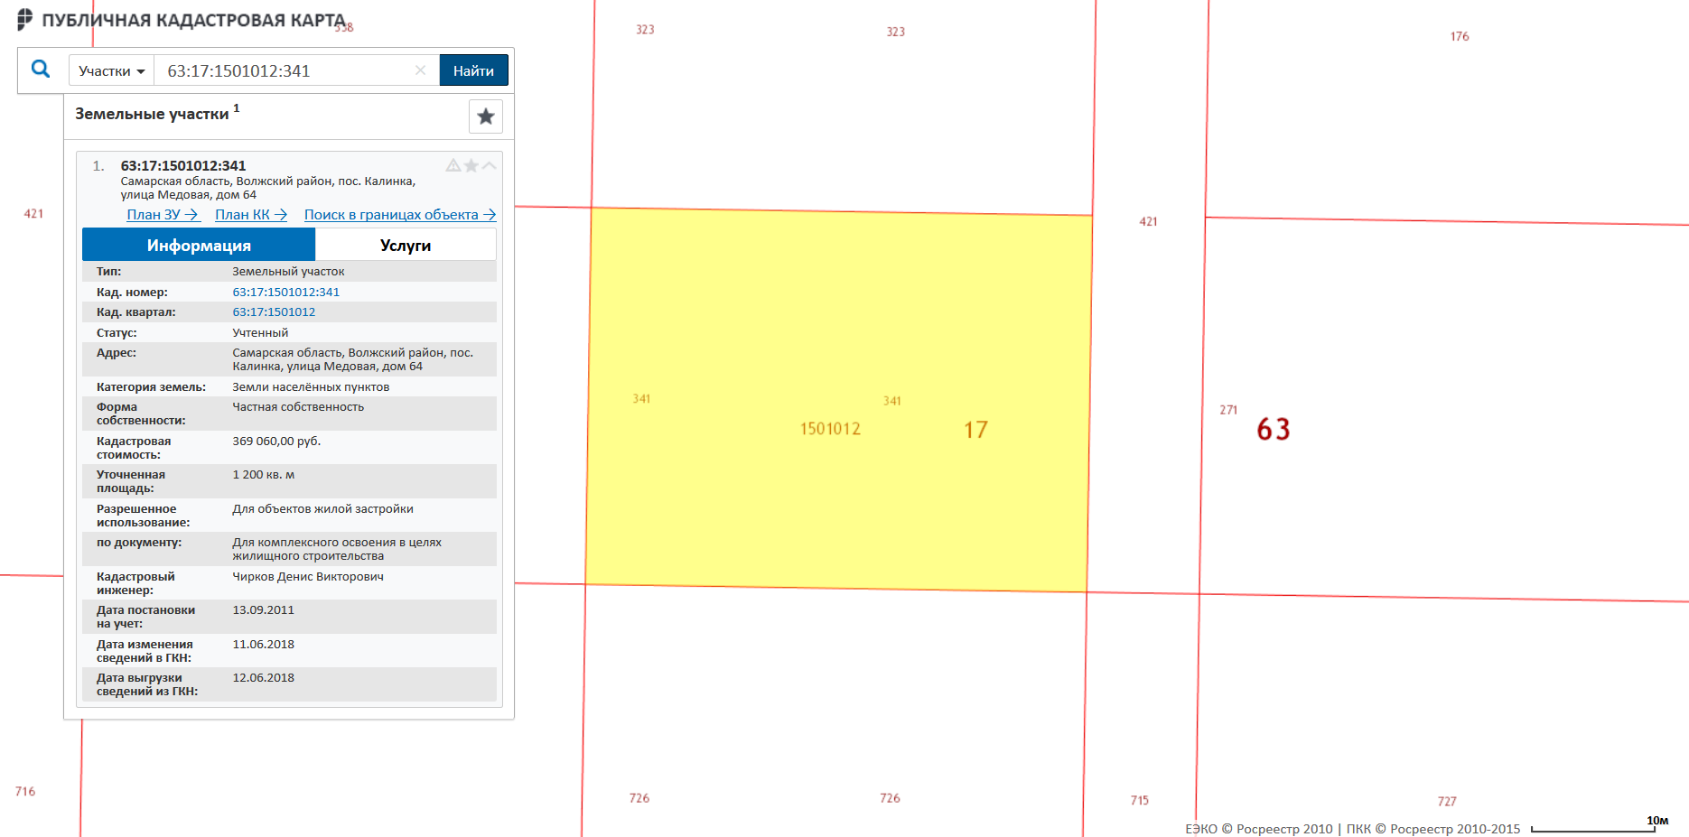This screenshot has width=1689, height=837.
Task: Click the value Частная собственность
Action: 298,407
